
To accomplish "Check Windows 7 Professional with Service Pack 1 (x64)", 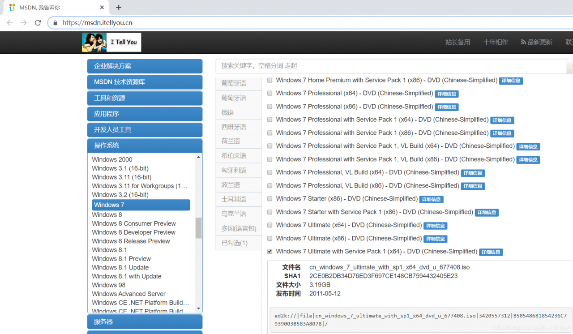I will click(x=270, y=120).
